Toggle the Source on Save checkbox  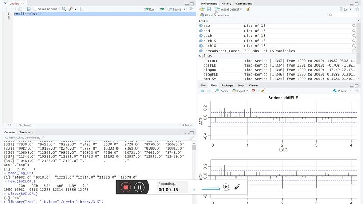click(x=35, y=9)
